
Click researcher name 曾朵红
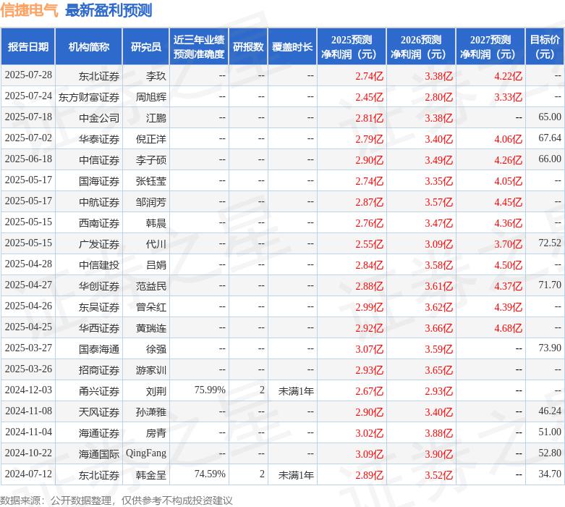151,307
